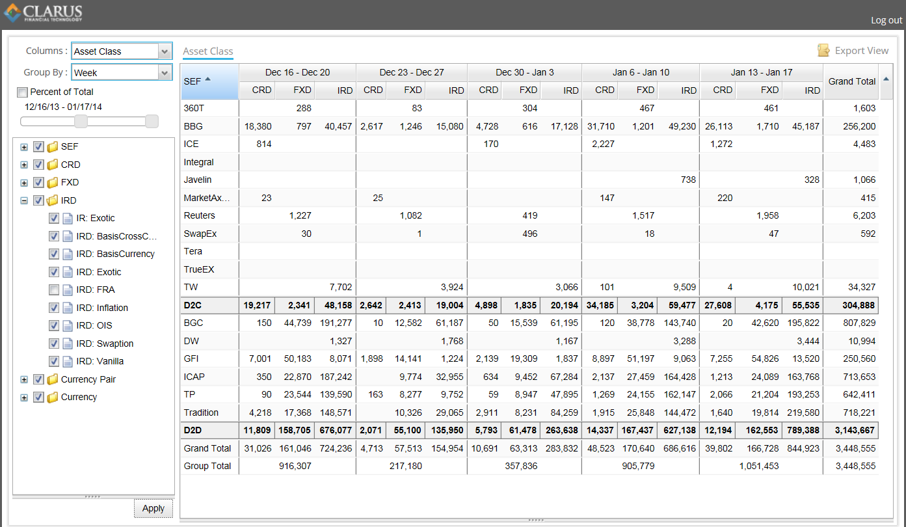Expand the SEF tree node

coord(24,147)
